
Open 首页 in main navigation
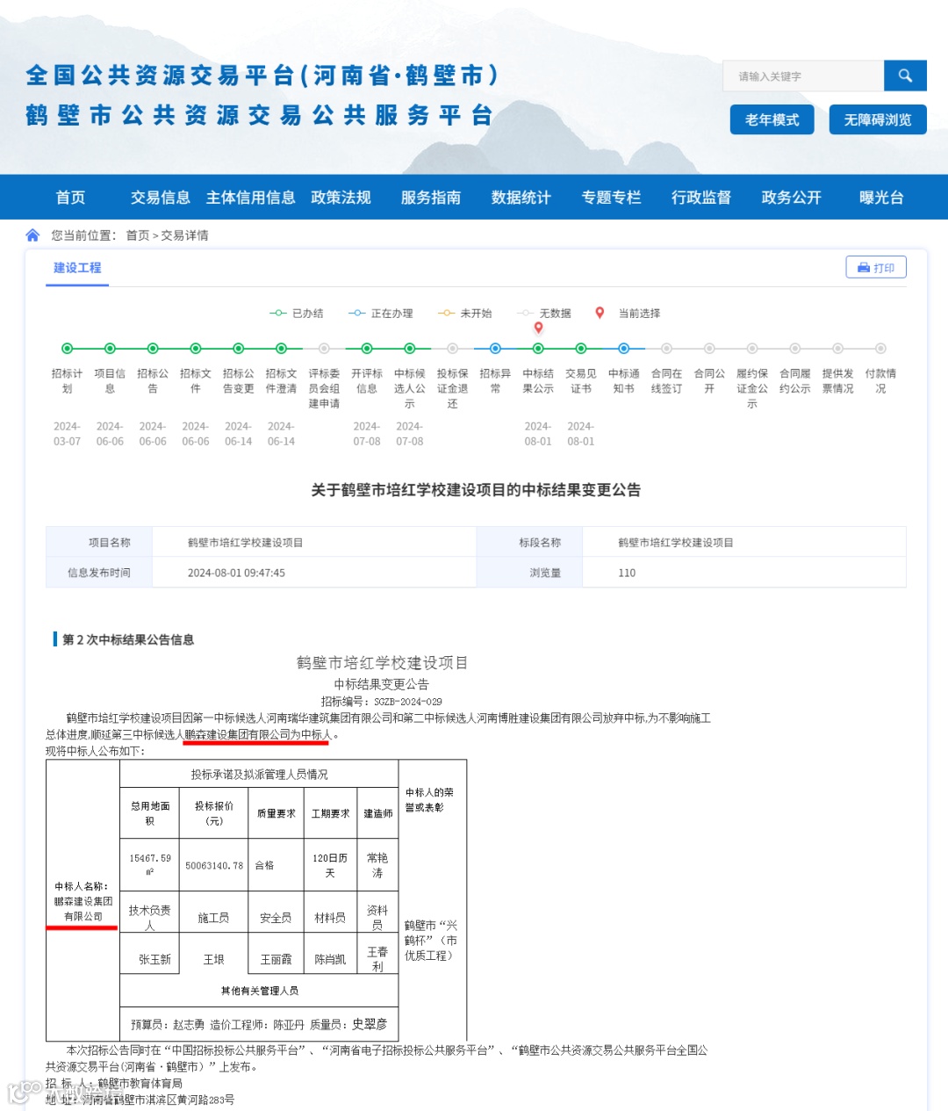[71, 198]
